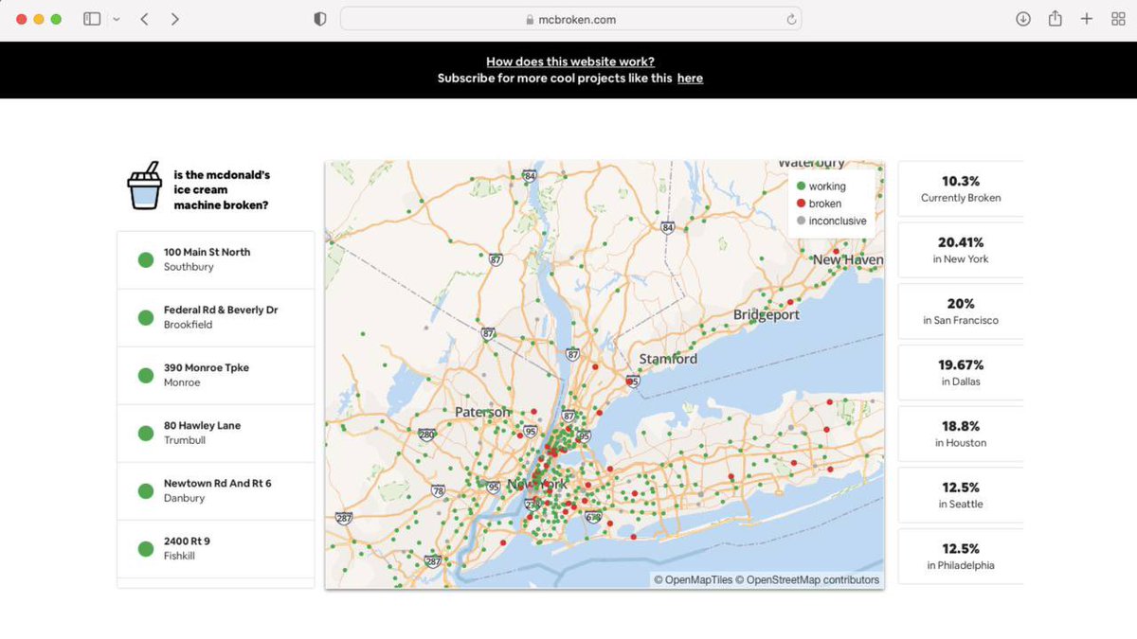Click the green status dot beside Monroe
Screen dimensions: 1137x639
146,375
